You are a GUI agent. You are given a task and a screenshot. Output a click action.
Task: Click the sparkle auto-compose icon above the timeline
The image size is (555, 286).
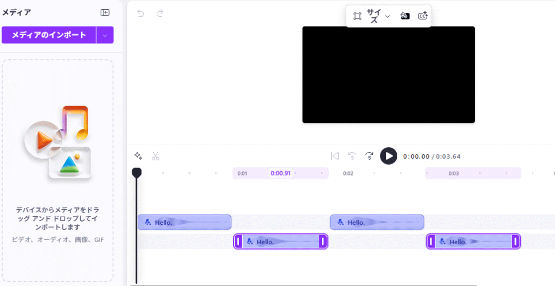pos(138,156)
